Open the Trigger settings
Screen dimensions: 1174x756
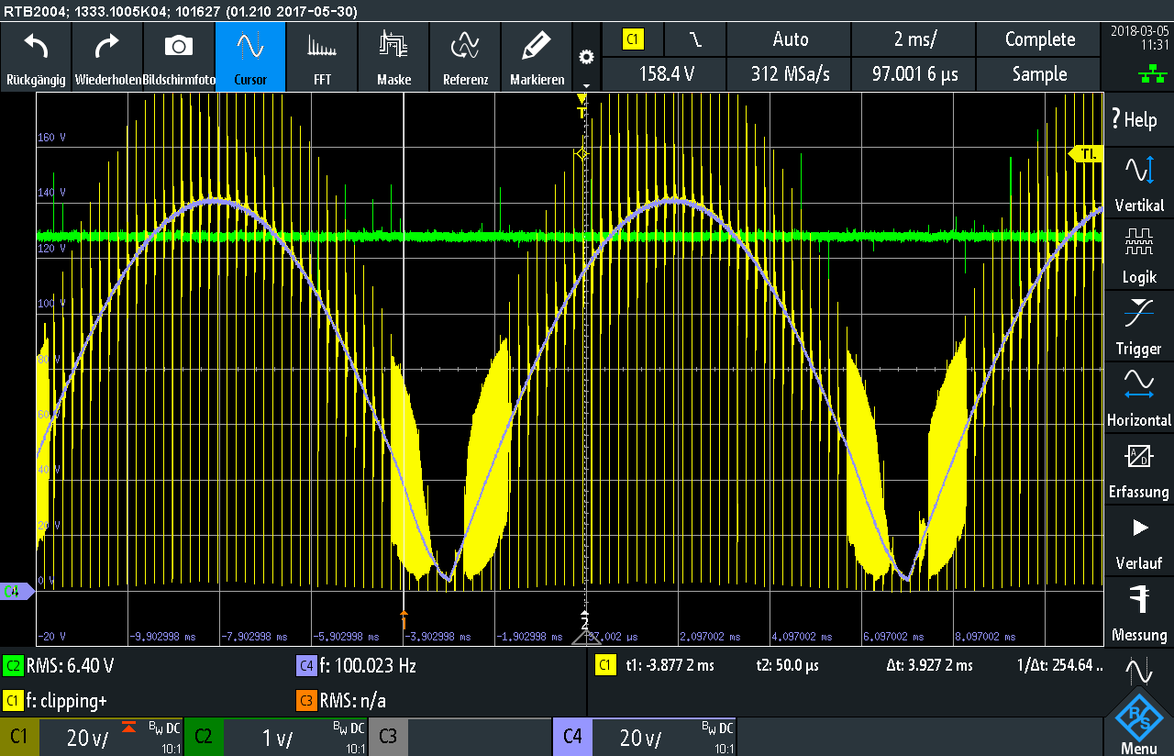coord(1138,327)
